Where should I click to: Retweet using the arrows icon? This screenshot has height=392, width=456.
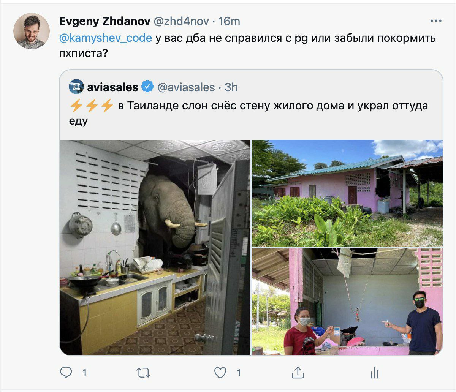143,373
